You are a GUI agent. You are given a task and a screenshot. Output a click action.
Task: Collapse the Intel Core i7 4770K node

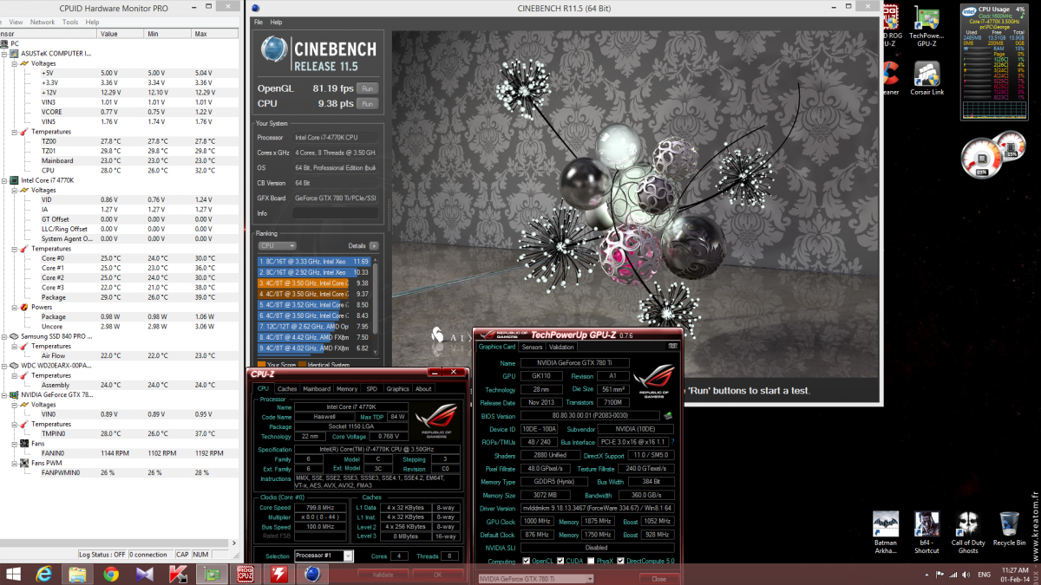pyautogui.click(x=4, y=180)
